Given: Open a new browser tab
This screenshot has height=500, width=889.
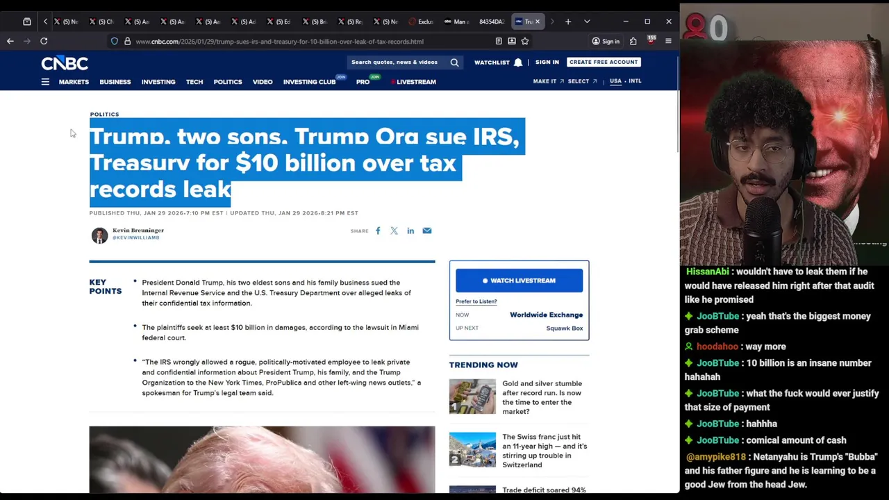Looking at the screenshot, I should 568,22.
